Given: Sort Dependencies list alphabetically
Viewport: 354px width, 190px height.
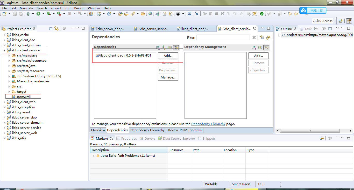Looking at the screenshot, I should point(158,47).
